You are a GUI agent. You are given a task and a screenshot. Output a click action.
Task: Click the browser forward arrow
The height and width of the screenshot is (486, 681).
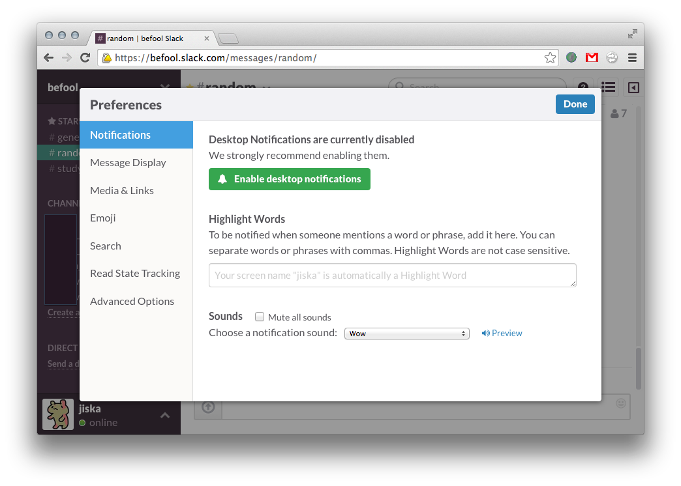(x=67, y=57)
